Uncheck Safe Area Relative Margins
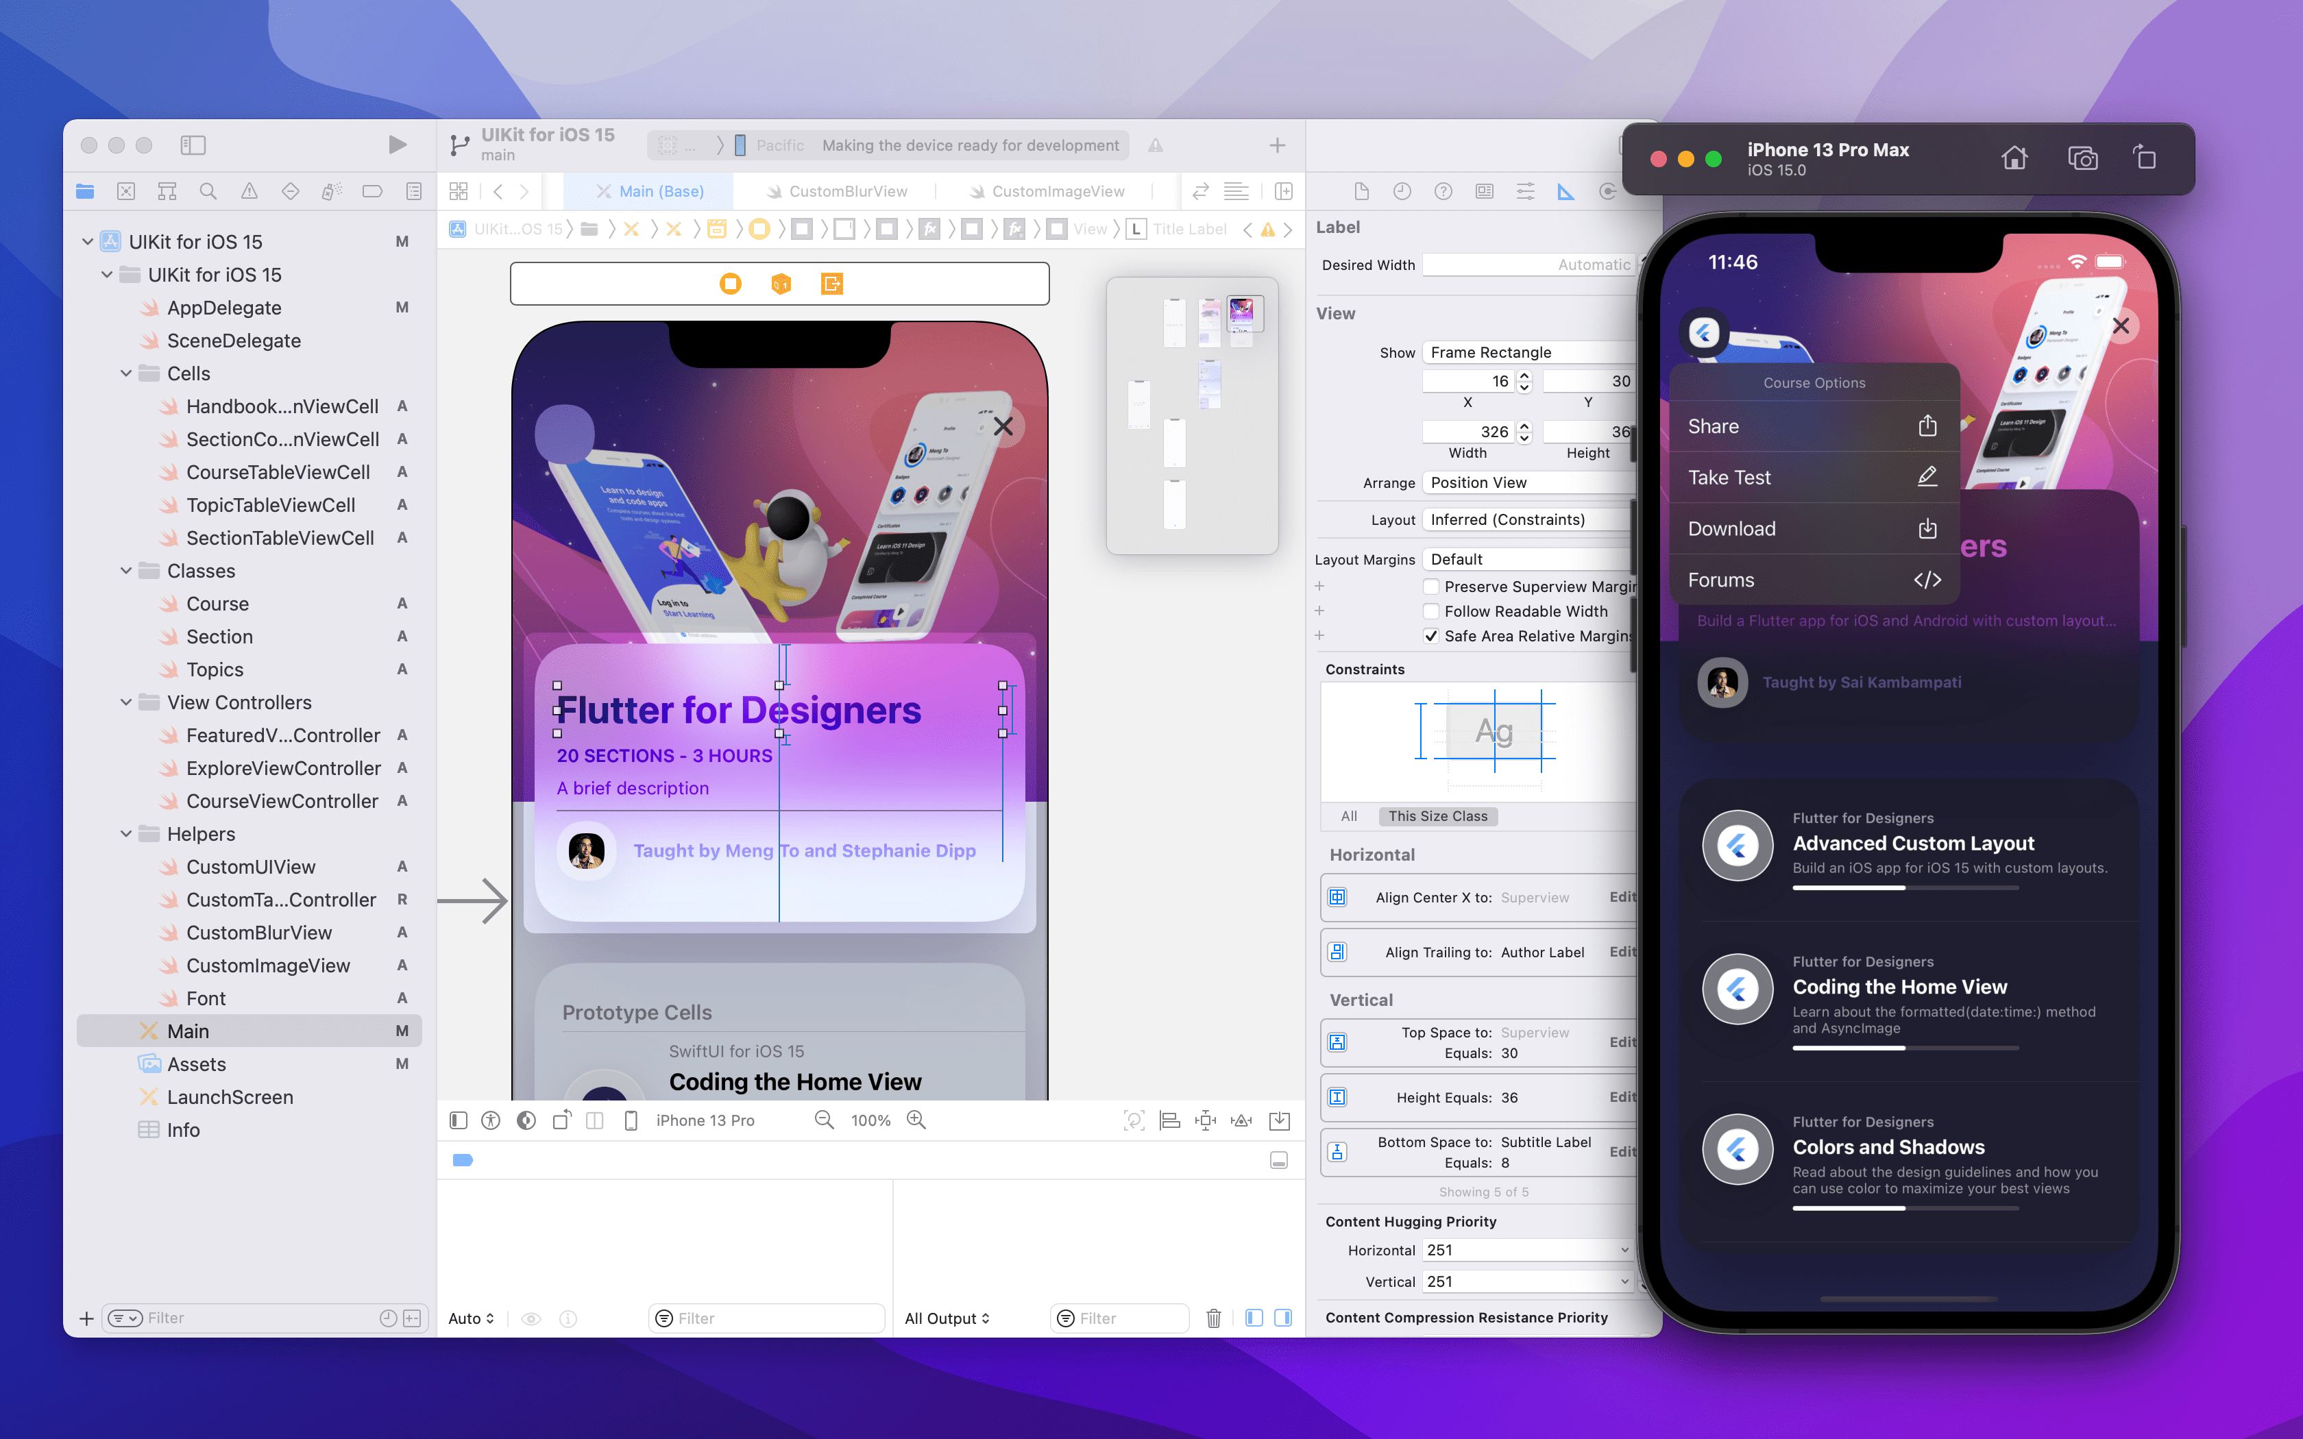The image size is (2303, 1439). (x=1430, y=636)
